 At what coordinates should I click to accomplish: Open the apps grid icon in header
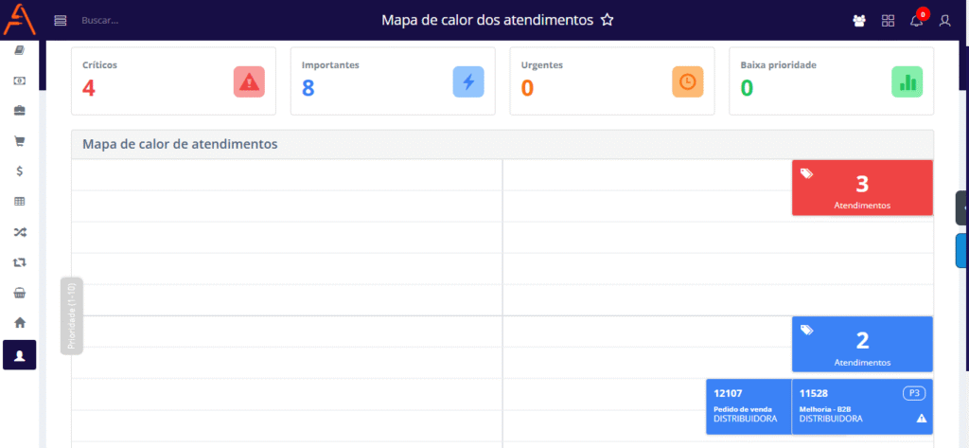click(888, 21)
